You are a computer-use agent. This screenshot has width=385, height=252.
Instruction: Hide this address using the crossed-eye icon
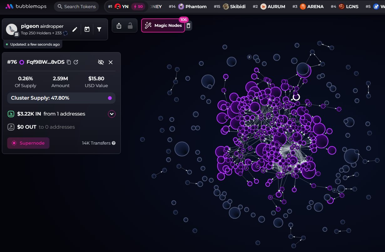pyautogui.click(x=101, y=62)
